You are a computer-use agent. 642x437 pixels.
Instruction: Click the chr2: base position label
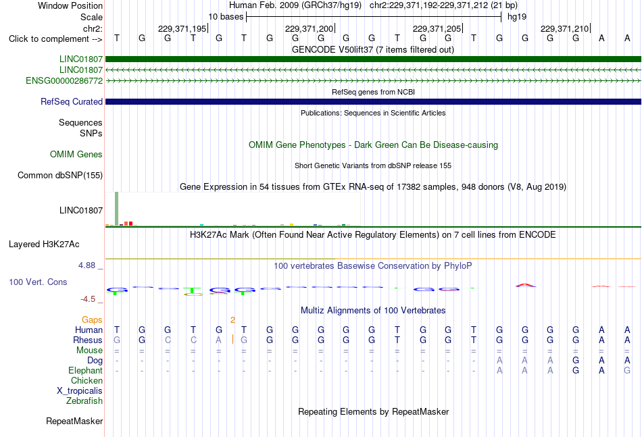[x=93, y=28]
